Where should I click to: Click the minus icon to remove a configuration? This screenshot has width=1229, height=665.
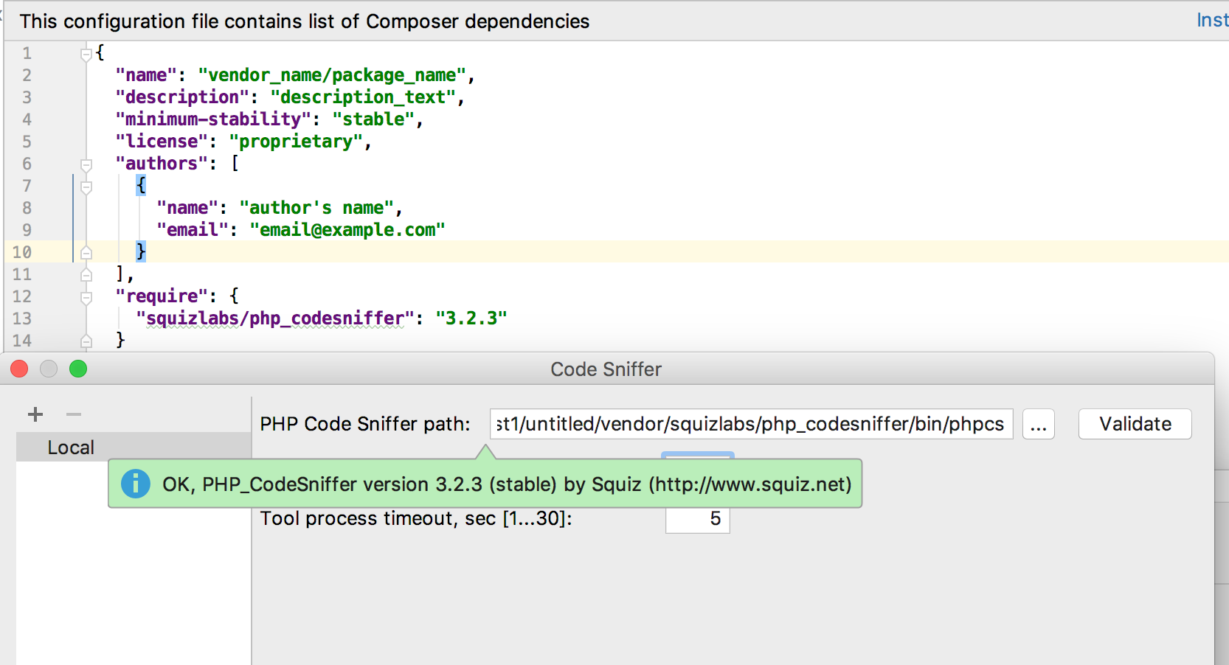[74, 414]
